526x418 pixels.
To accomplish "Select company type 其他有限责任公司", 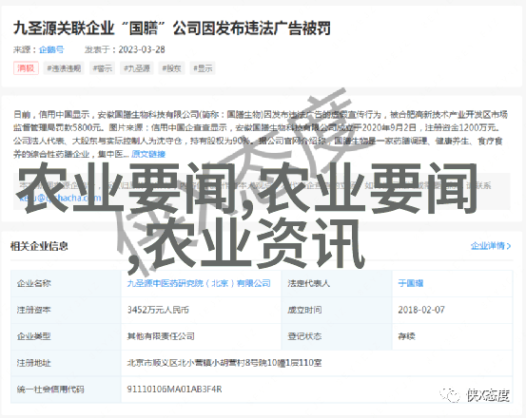I will (161, 336).
